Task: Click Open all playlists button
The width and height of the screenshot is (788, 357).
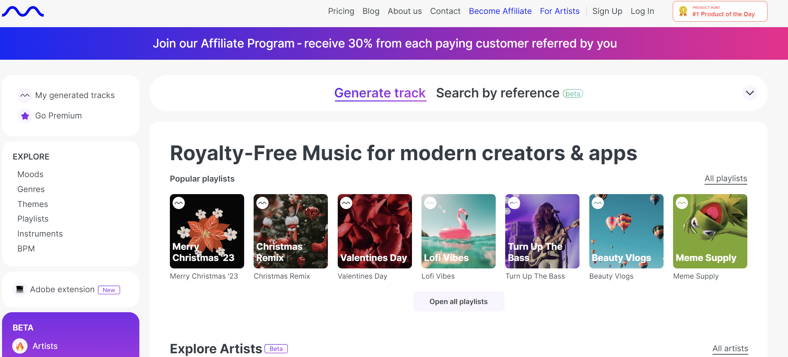Action: tap(458, 301)
